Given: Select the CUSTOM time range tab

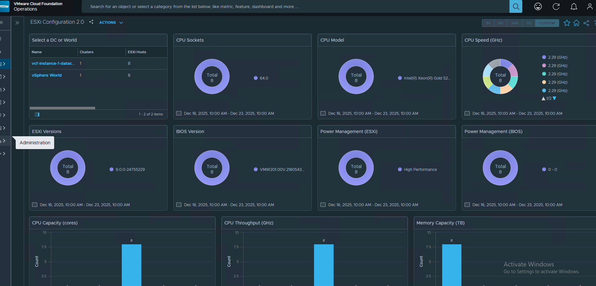Looking at the screenshot, I should point(547,23).
